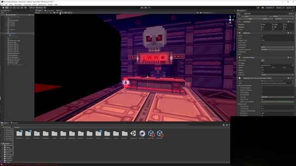This screenshot has height=166, width=296.
Task: Select the Hand tool in the toolbar
Action: (x=3, y=8)
